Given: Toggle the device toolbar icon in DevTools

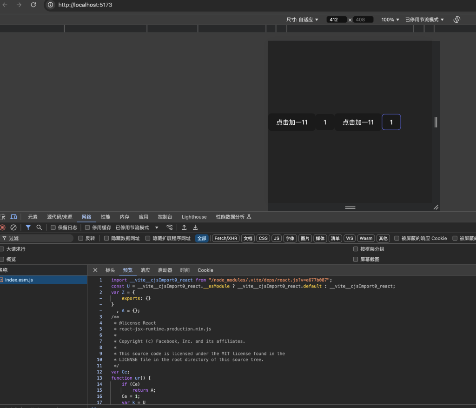Looking at the screenshot, I should coord(13,217).
